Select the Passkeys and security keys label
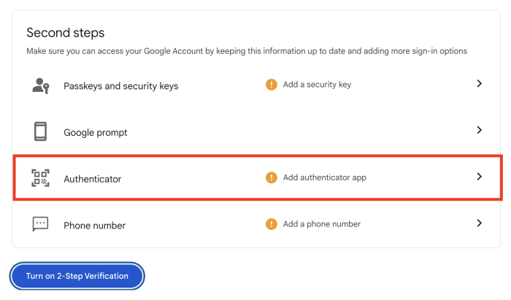This screenshot has width=511, height=300. pyautogui.click(x=120, y=86)
